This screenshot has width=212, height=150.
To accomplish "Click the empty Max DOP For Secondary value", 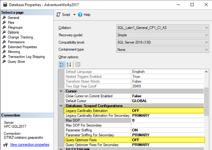I will [x=167, y=125].
